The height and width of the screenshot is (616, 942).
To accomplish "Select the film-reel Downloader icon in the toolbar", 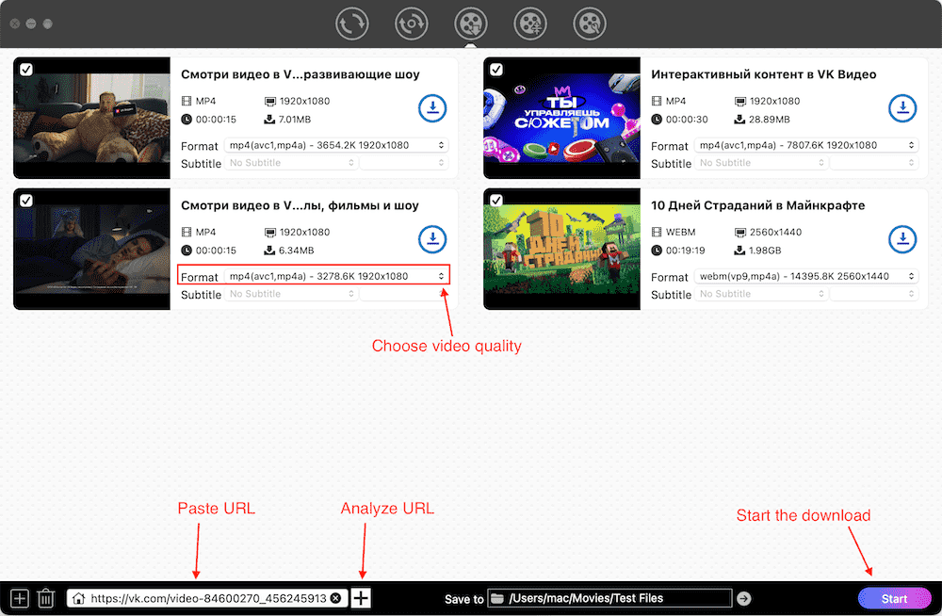I will pos(470,24).
